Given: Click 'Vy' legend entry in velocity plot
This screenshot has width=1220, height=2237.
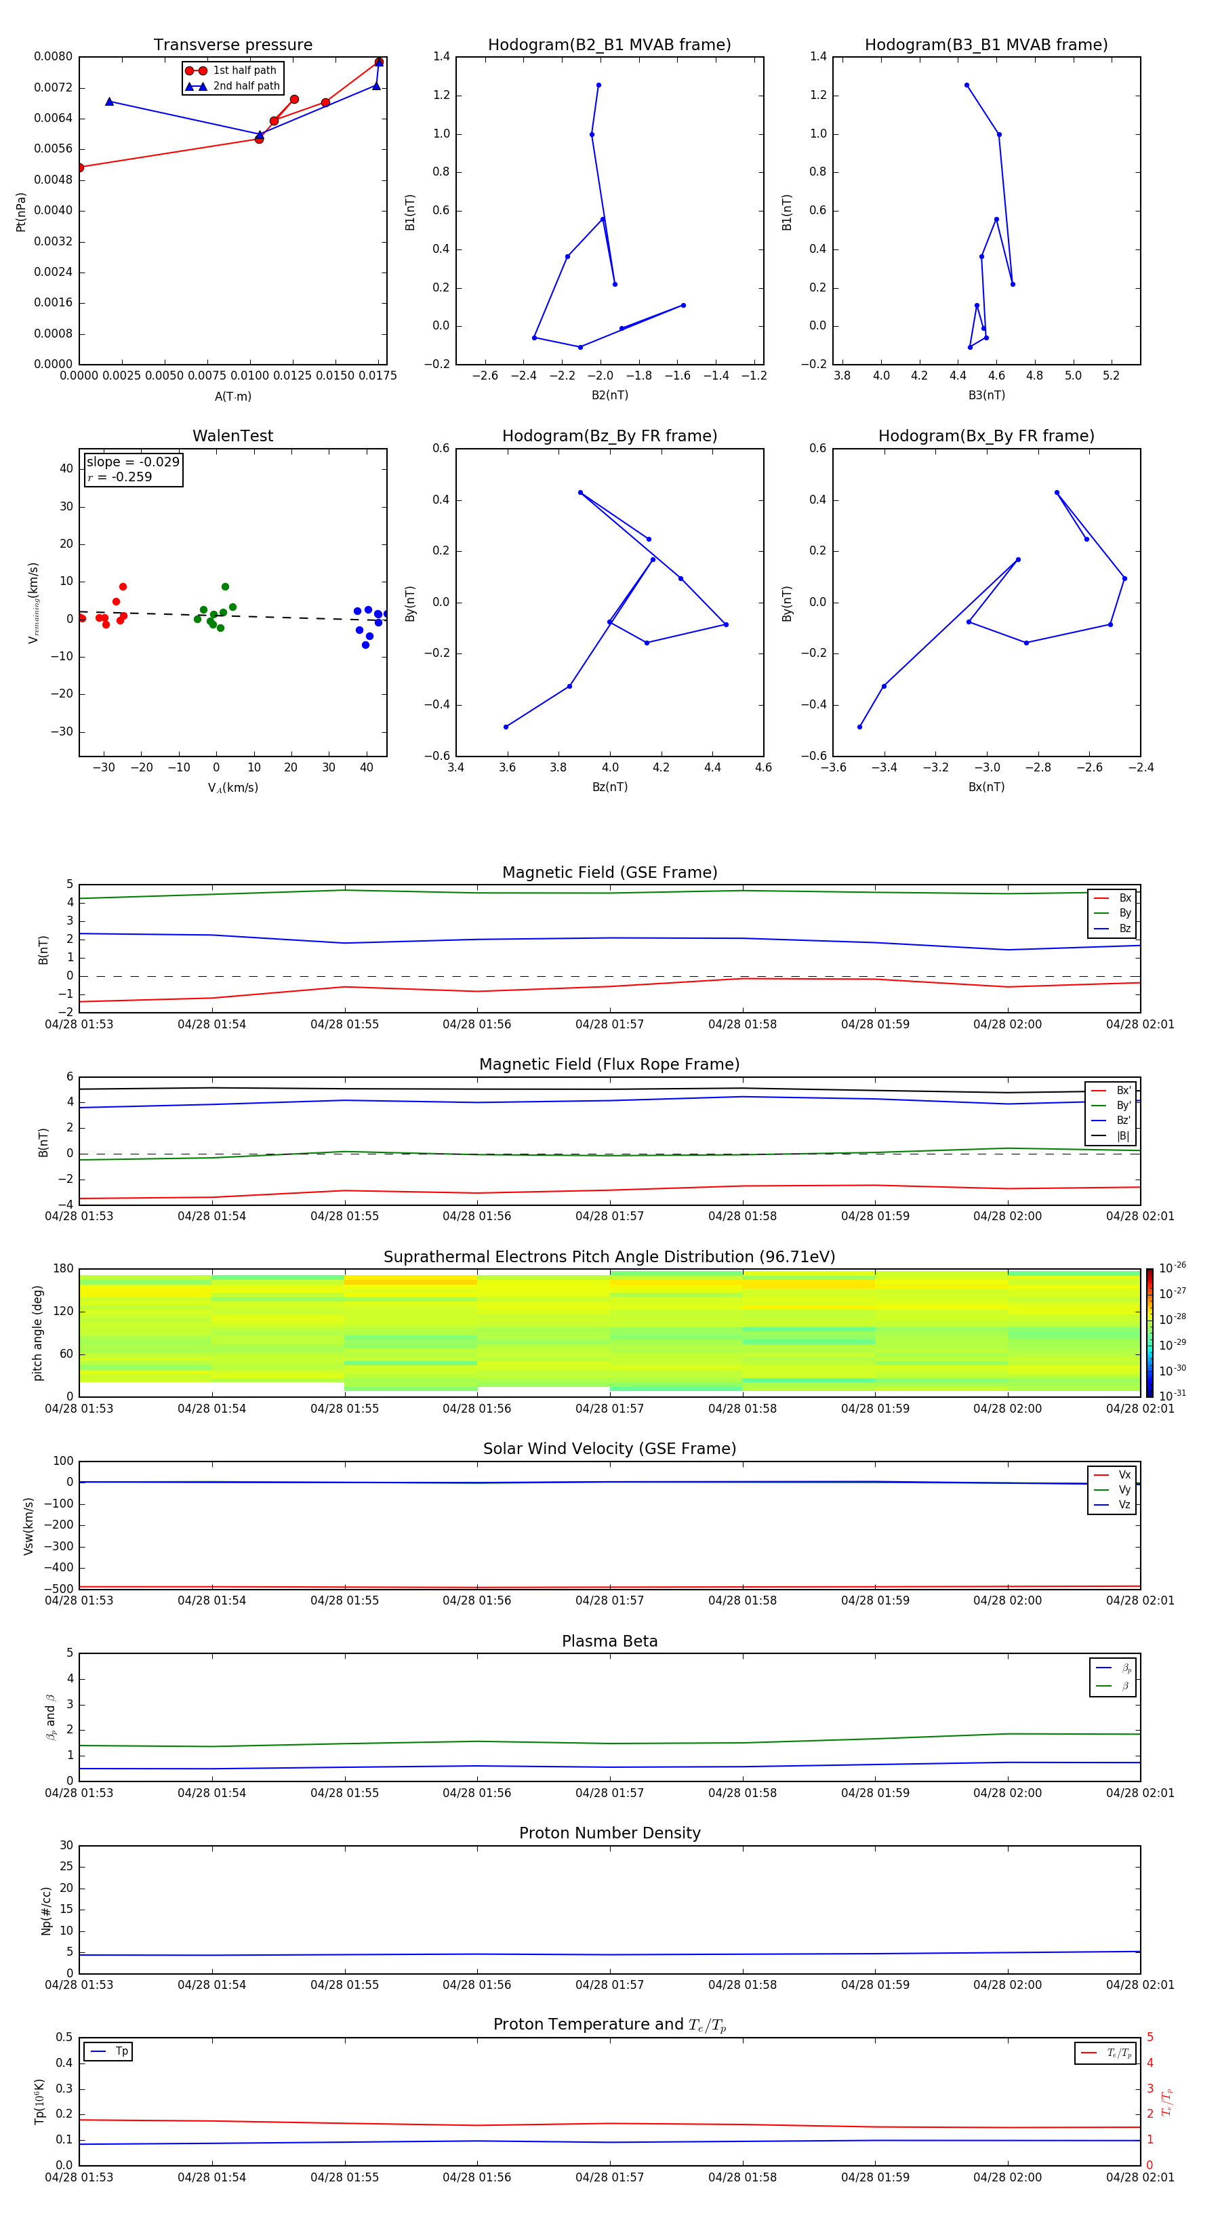Looking at the screenshot, I should [x=1112, y=1490].
